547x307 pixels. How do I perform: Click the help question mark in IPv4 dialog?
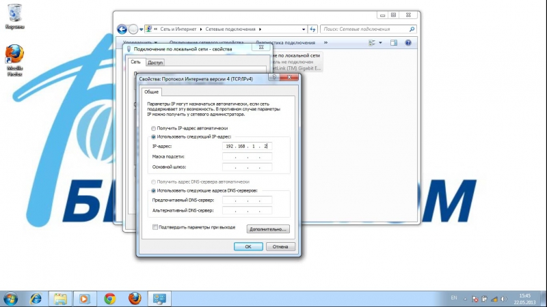coord(274,77)
